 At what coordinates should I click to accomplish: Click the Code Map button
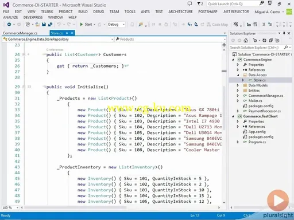[218, 25]
